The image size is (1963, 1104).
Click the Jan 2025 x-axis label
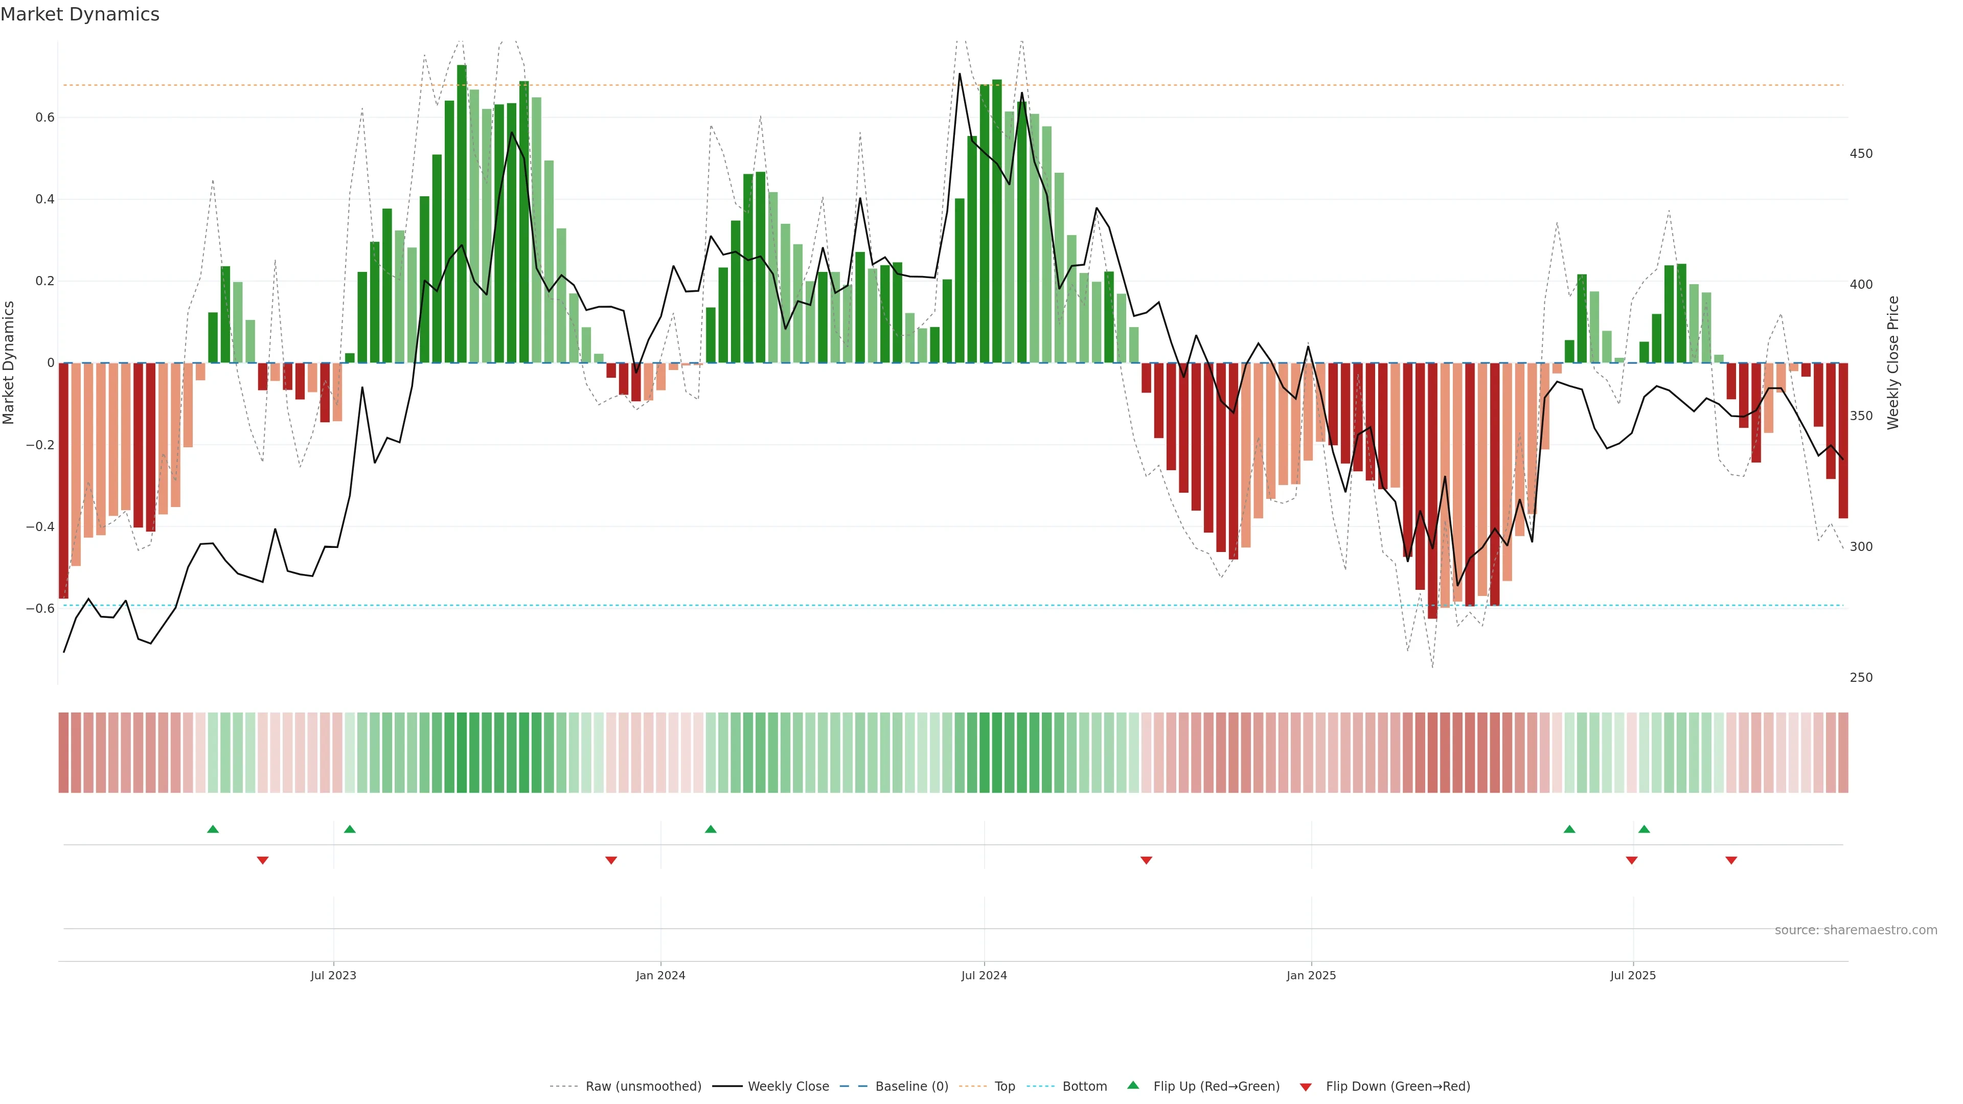click(1311, 975)
